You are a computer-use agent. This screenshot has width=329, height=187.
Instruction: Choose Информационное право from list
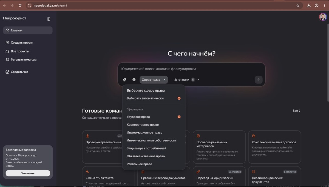coord(154,133)
